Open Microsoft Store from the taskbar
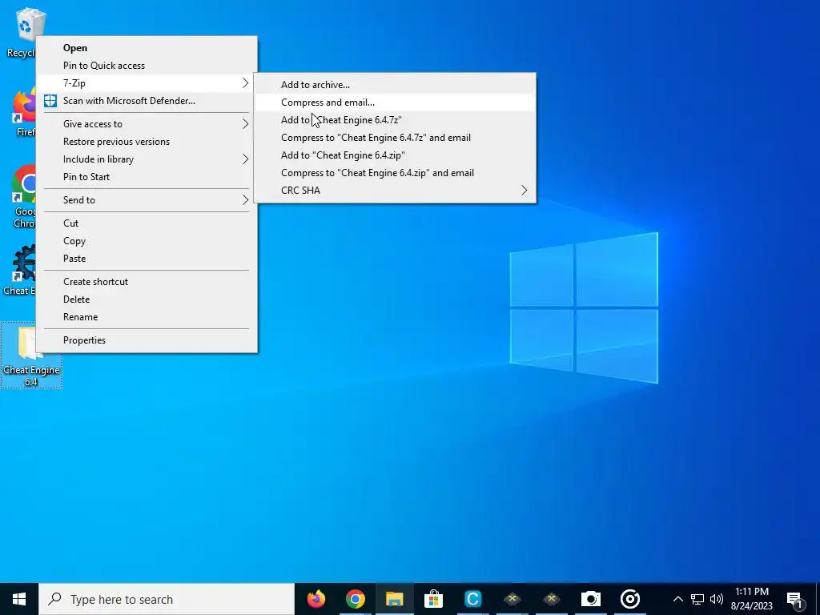The image size is (820, 615). [x=433, y=599]
